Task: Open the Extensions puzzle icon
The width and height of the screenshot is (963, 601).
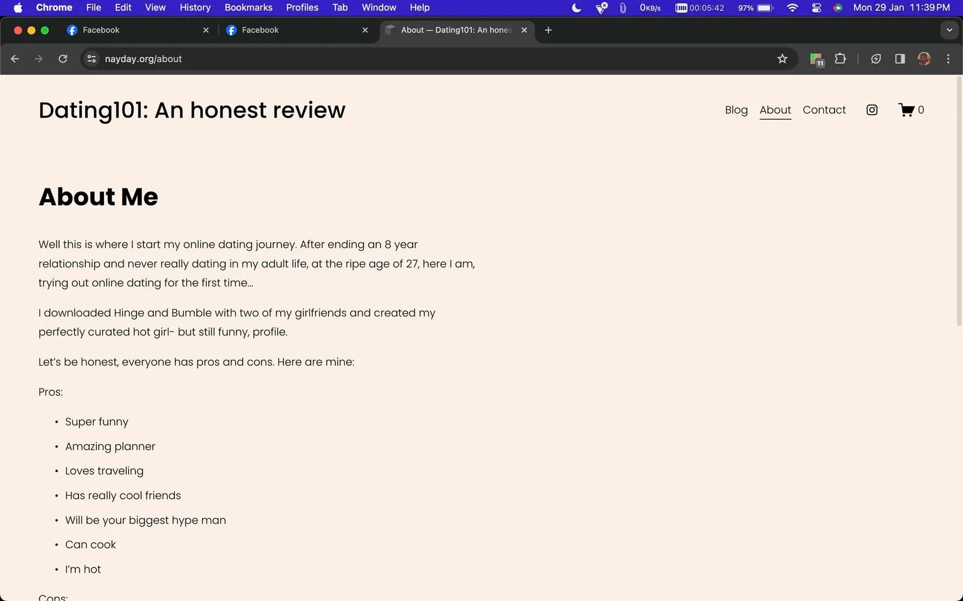Action: click(x=840, y=59)
